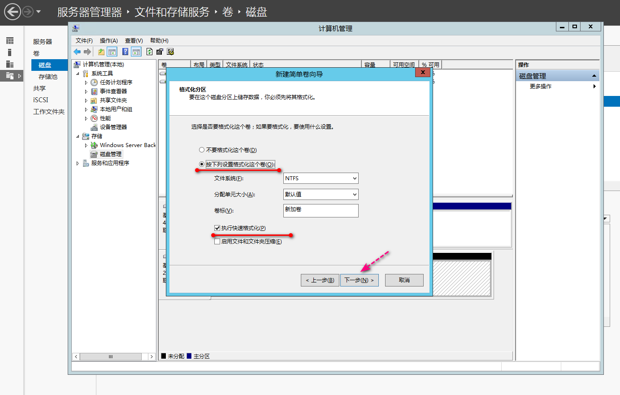Click the Server Manager back arrow
The width and height of the screenshot is (620, 395).
13,12
